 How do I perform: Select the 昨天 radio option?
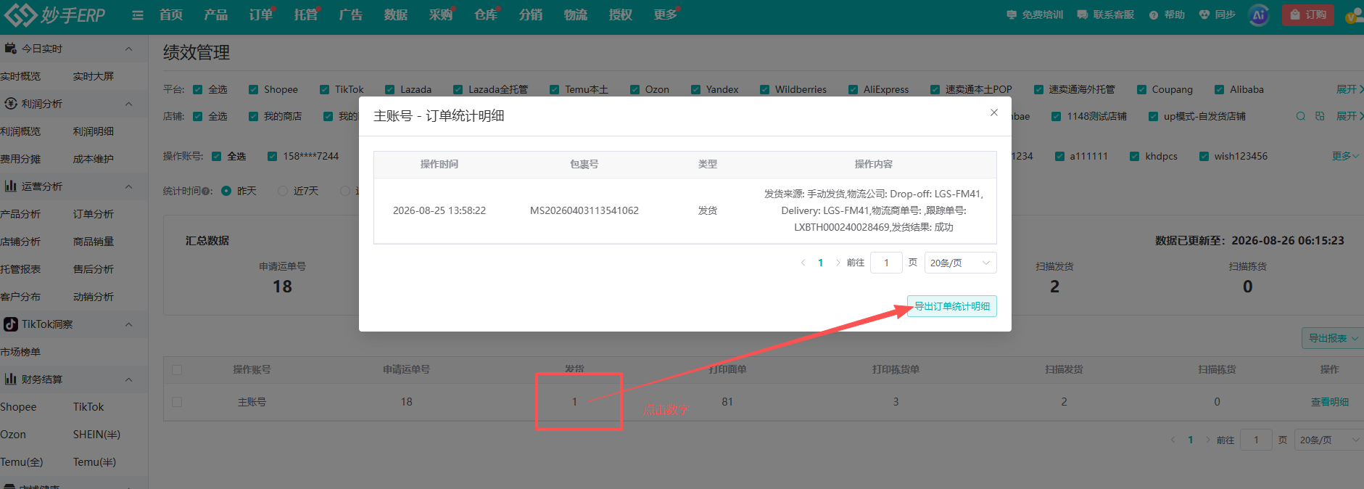pyautogui.click(x=226, y=191)
